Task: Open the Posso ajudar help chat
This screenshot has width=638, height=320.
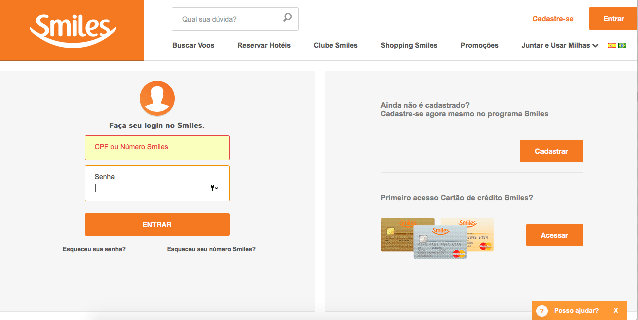Action: click(579, 310)
